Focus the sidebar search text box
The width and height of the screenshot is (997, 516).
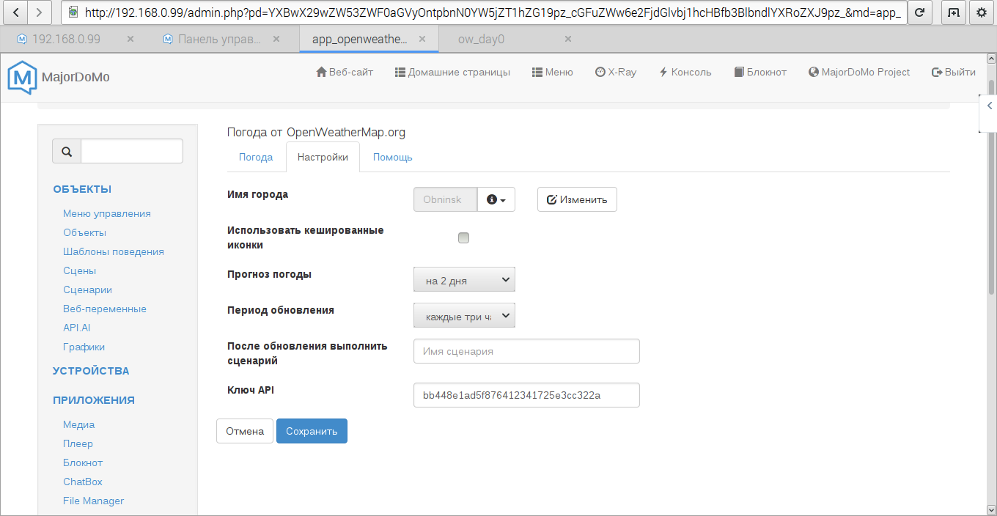132,151
